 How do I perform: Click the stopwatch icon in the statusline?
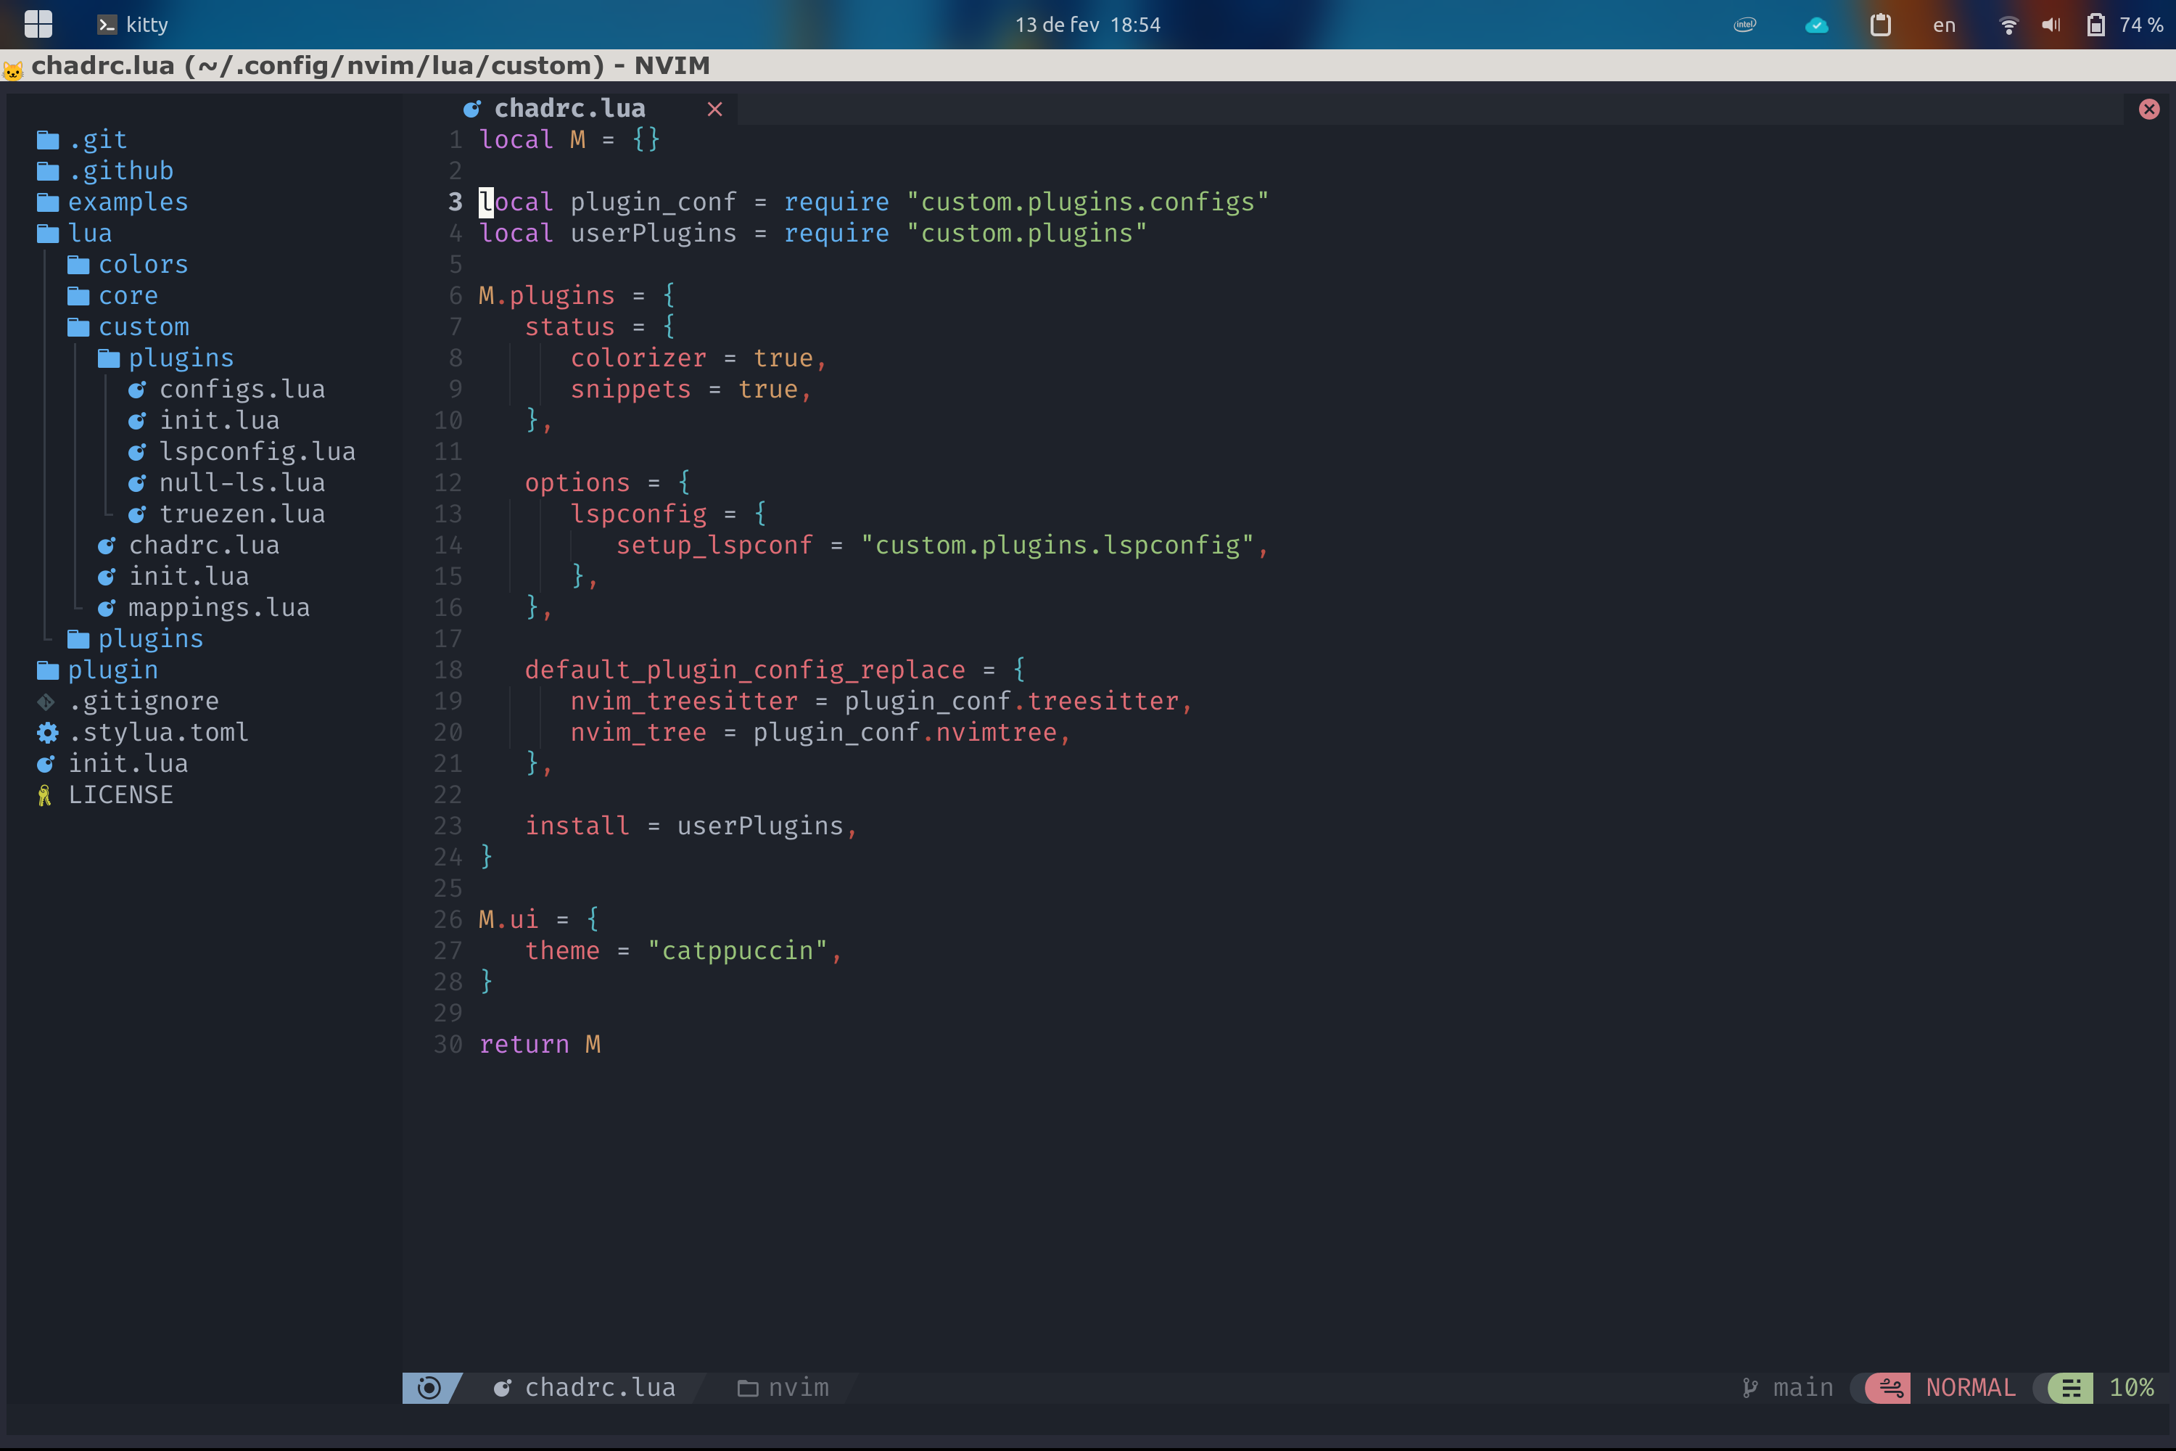429,1387
